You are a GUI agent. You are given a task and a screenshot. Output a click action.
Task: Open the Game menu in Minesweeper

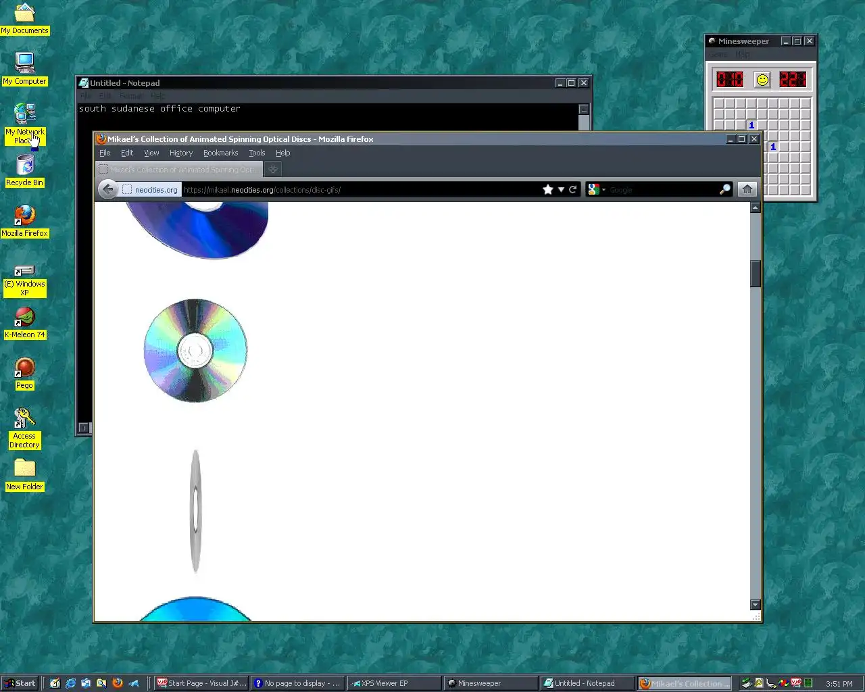718,54
